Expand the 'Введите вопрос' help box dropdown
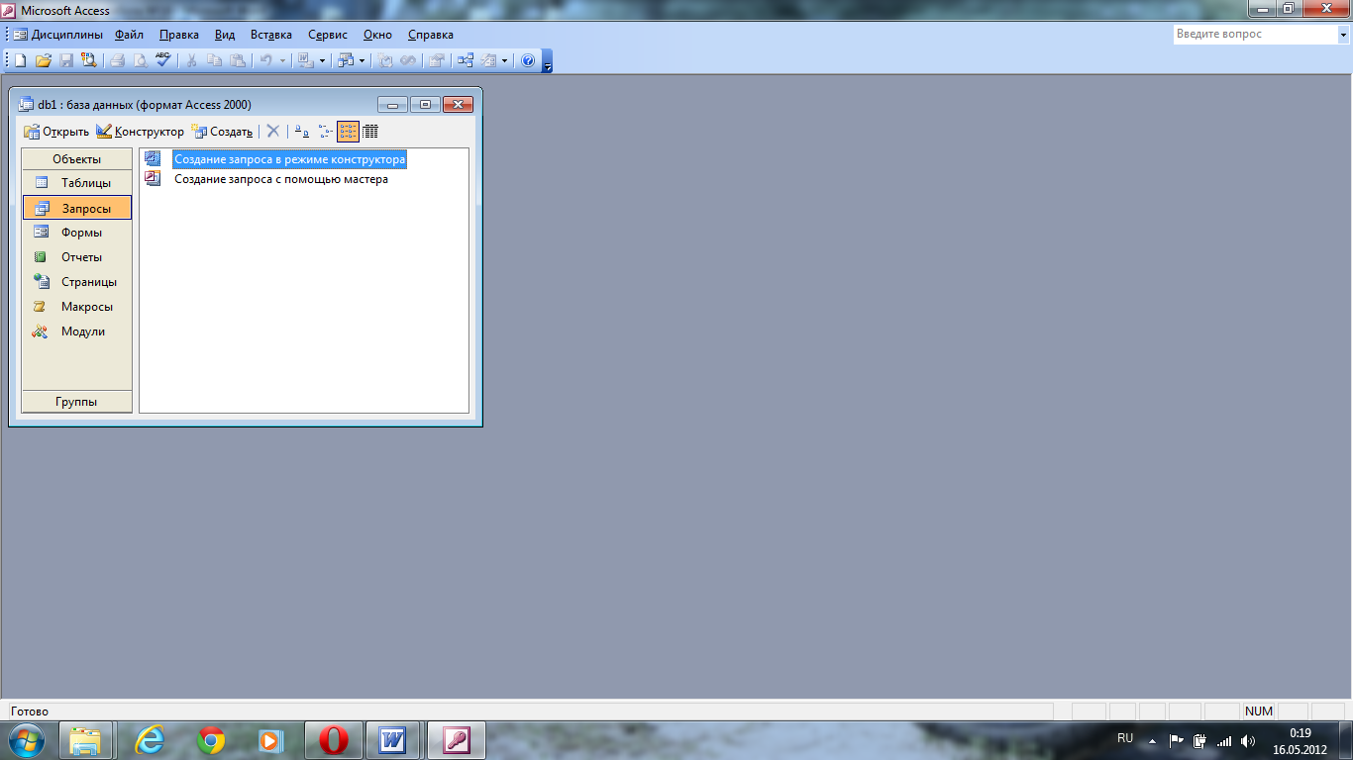Viewport: 1353px width, 760px height. [1343, 34]
